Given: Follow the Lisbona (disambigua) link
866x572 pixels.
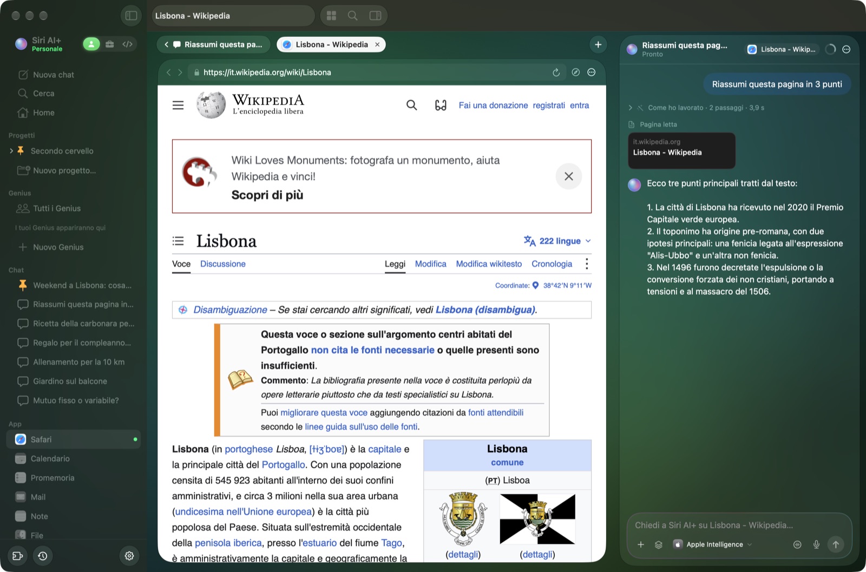Looking at the screenshot, I should pos(485,310).
